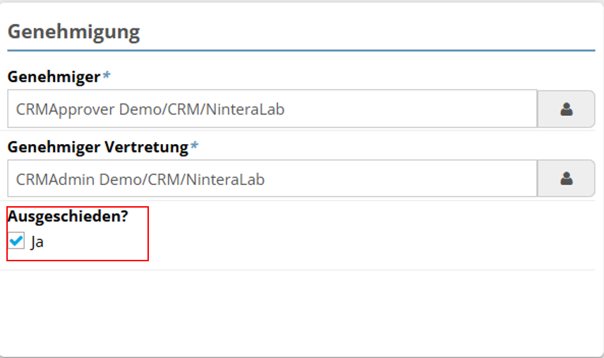Viewport: 604px width, 358px height.
Task: Open the person picker for Genehmiger Vertretung
Action: [566, 179]
